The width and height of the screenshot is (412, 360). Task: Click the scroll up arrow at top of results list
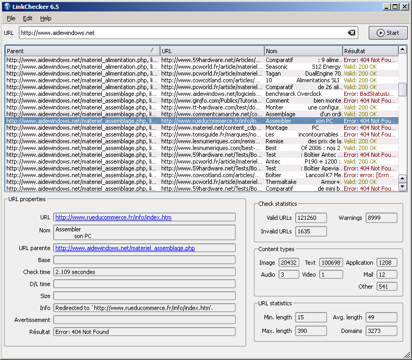point(402,50)
